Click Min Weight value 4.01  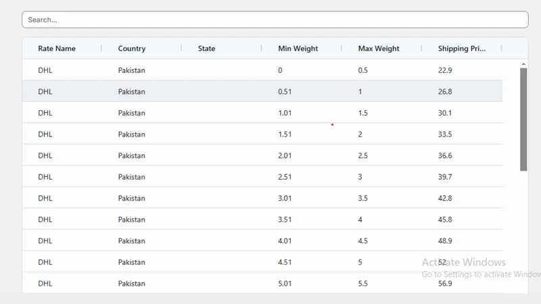coord(285,241)
